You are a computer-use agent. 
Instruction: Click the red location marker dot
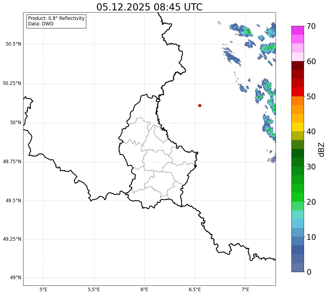(200, 105)
